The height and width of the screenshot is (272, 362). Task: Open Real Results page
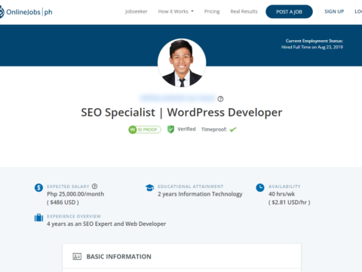(244, 11)
